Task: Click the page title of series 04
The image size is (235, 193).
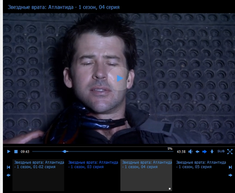Action: tap(64, 7)
